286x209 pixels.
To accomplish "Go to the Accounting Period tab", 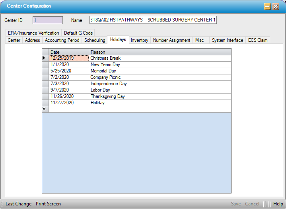I will 62,40.
